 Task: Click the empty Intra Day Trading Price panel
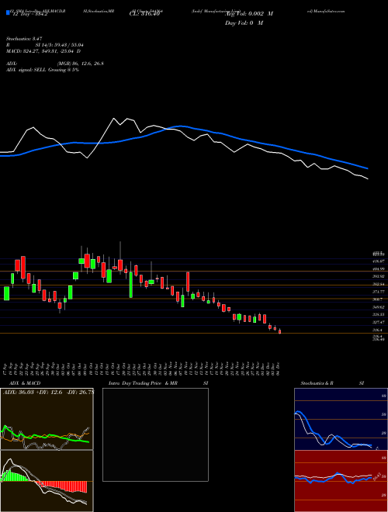coord(155,434)
